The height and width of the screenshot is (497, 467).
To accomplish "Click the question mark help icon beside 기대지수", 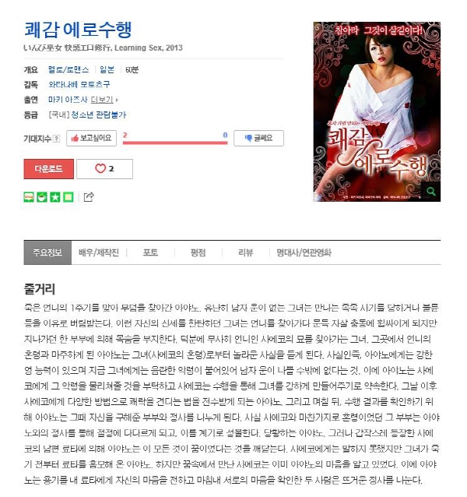I will [56, 139].
